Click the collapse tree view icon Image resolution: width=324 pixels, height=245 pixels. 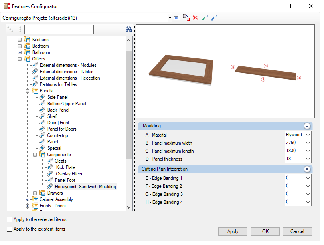(19, 29)
